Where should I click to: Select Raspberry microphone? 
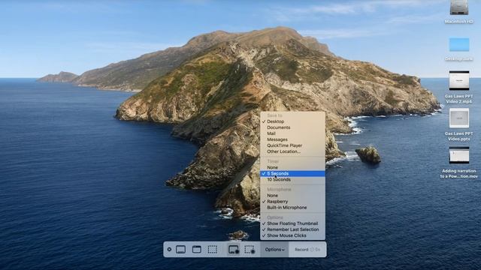pos(292,202)
